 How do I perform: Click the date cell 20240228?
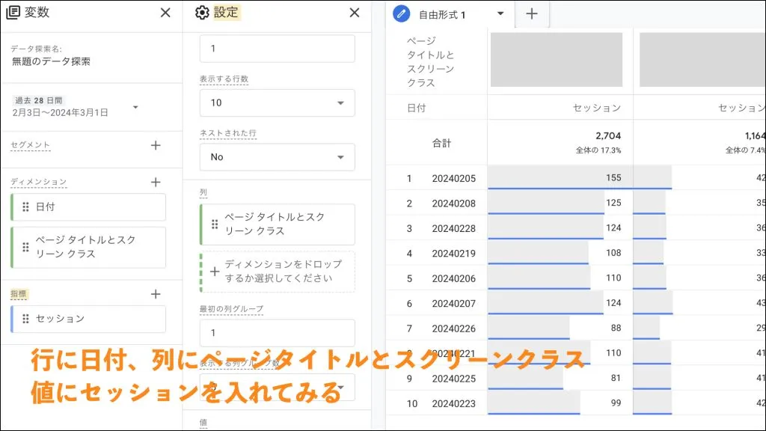pos(454,228)
